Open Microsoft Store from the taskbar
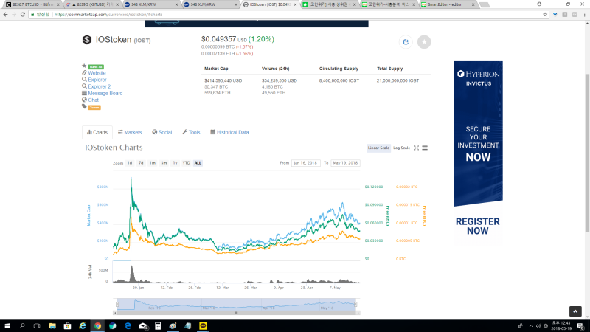 coord(67,326)
